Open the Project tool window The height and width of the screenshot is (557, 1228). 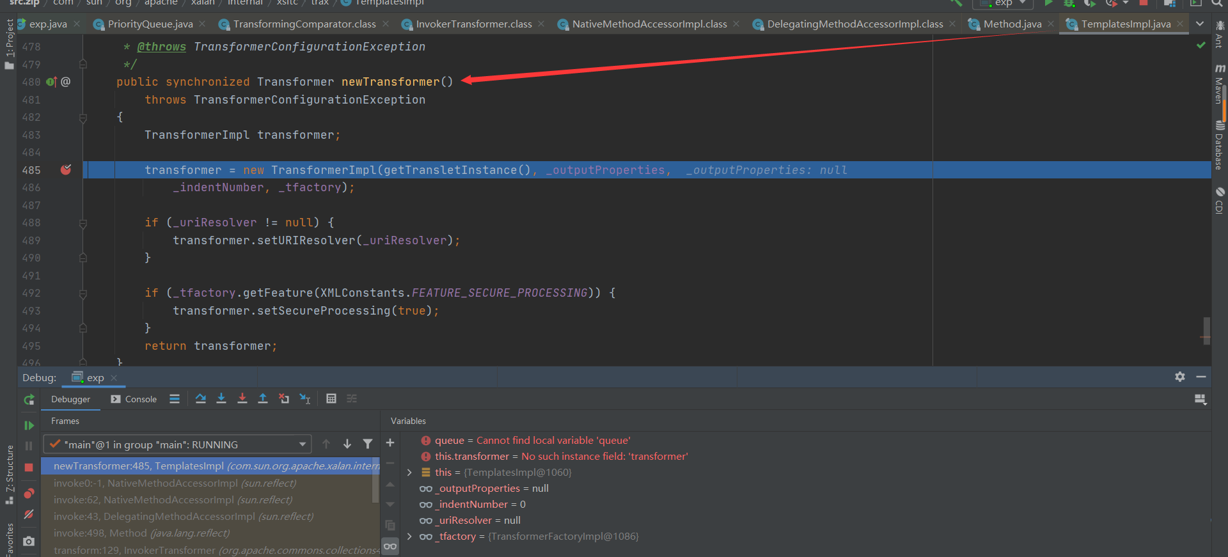[10, 43]
